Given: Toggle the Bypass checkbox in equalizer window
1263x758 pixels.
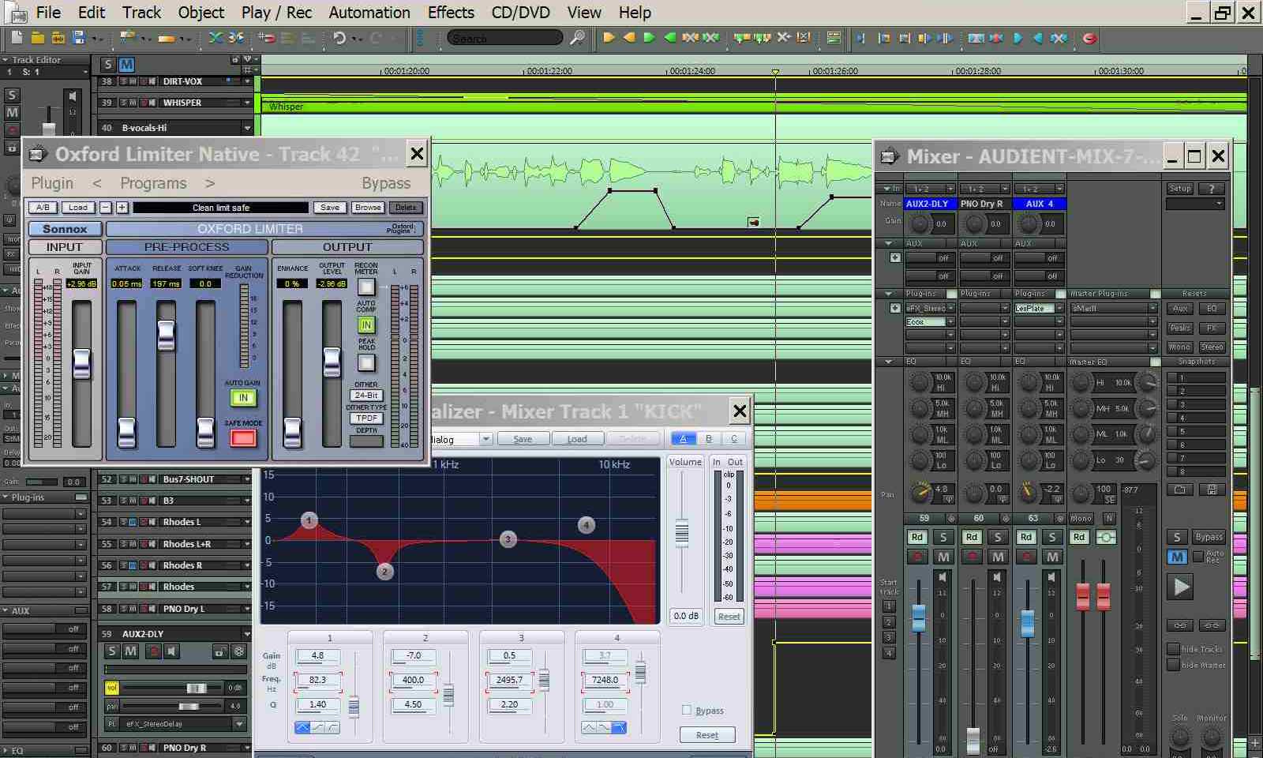Looking at the screenshot, I should [686, 710].
